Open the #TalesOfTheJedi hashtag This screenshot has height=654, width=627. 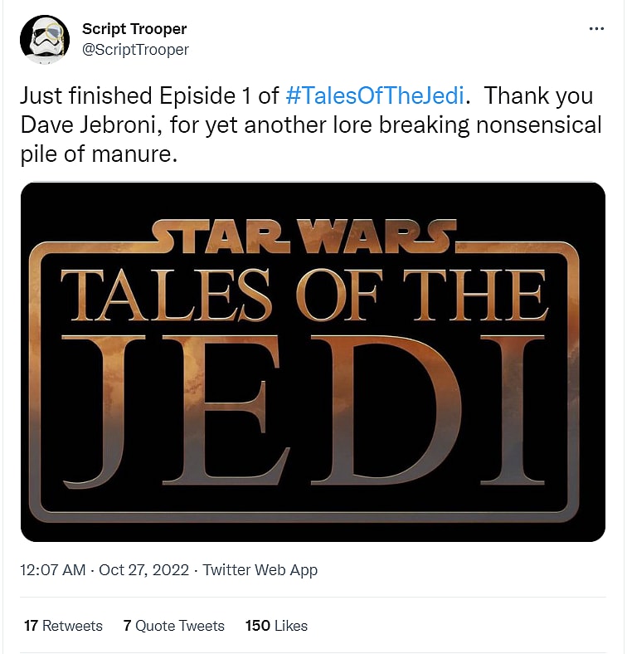[x=373, y=95]
